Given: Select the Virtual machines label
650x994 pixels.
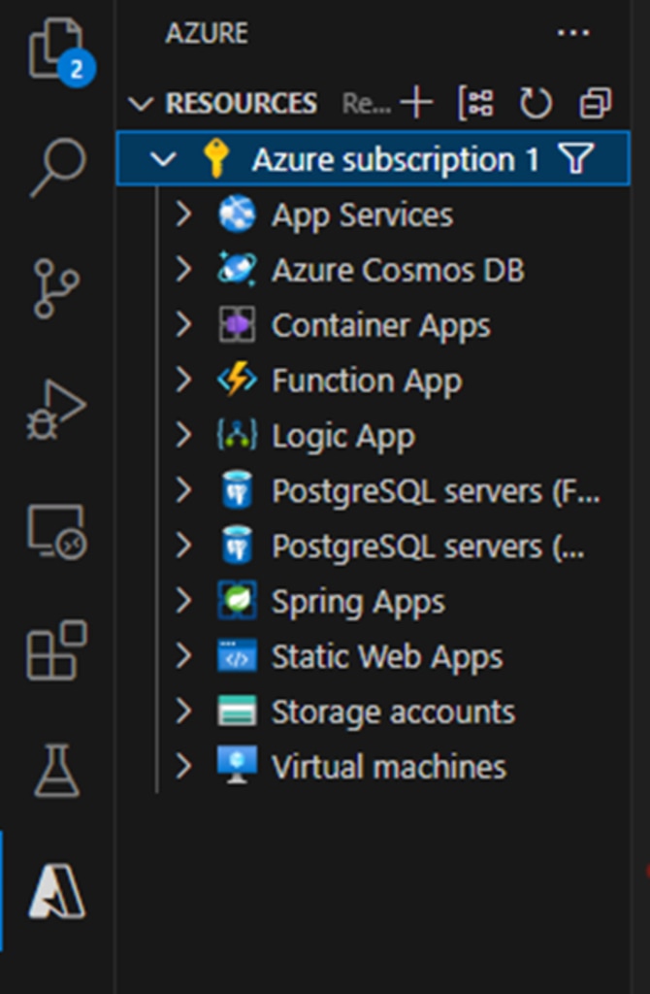Looking at the screenshot, I should click(x=389, y=767).
